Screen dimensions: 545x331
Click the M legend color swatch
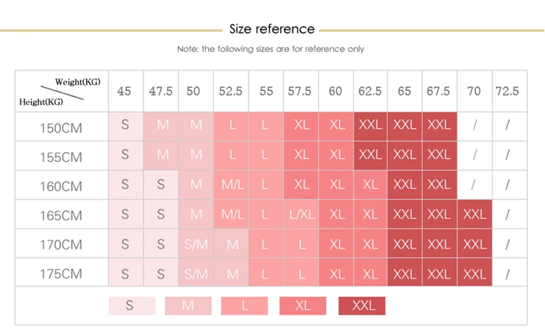tap(188, 306)
